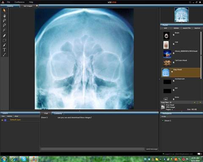The width and height of the screenshot is (203, 162).
Task: Toggle Default Layer visibility eye
Action: [2, 120]
